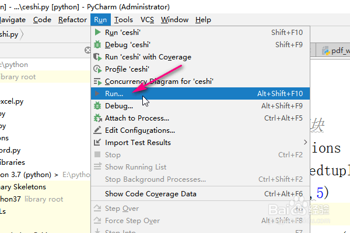Click the Import Test Results icon
The width and height of the screenshot is (350, 233).
click(x=97, y=143)
